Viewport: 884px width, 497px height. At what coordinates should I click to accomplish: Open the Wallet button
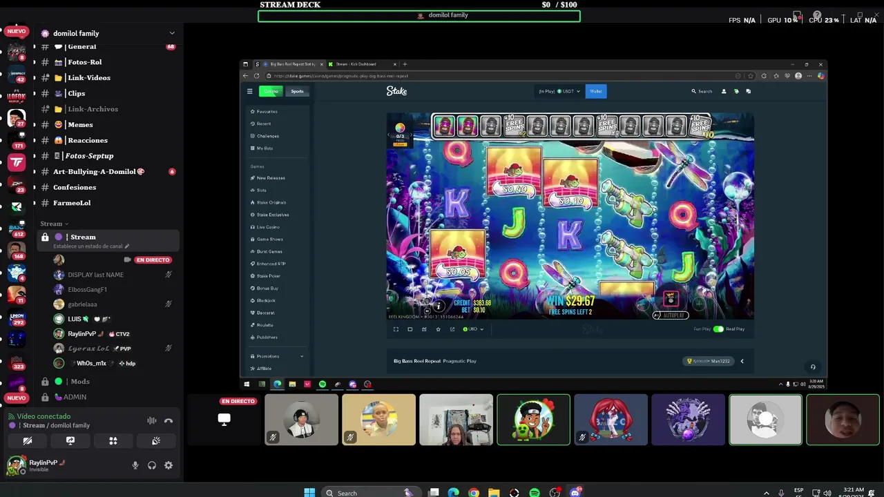pyautogui.click(x=596, y=91)
